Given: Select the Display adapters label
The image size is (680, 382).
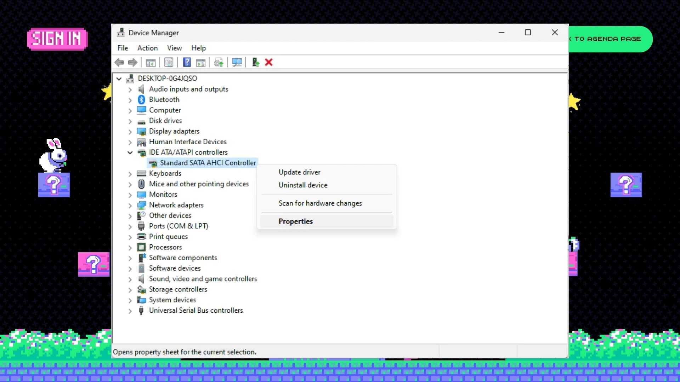Looking at the screenshot, I should 174,131.
